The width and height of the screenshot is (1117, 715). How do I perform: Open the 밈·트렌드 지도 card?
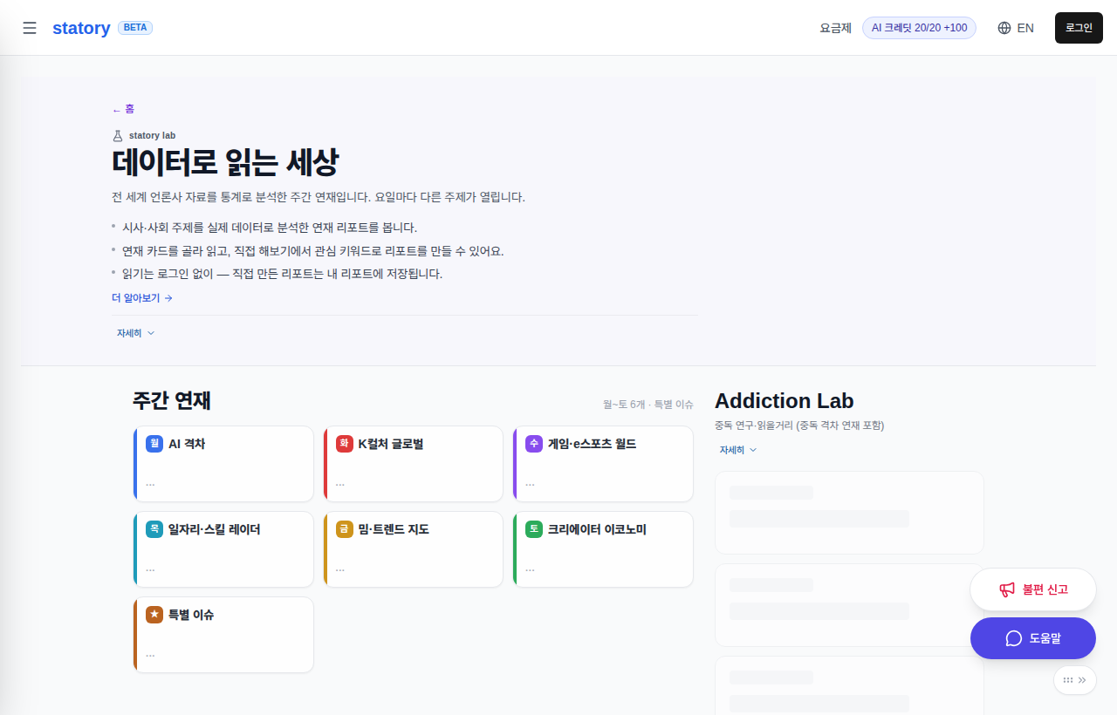(x=413, y=549)
